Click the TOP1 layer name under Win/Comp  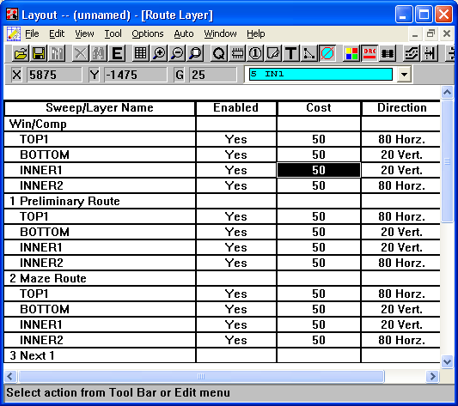click(x=34, y=139)
